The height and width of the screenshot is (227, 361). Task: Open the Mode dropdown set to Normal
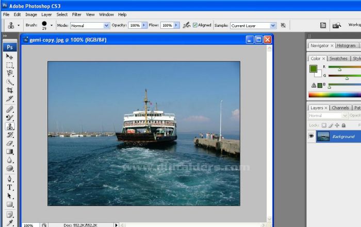(x=106, y=26)
